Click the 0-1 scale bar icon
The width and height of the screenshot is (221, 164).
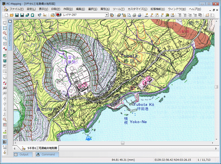click(x=5, y=147)
